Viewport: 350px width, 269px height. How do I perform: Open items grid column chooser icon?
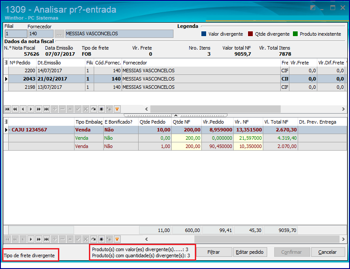(x=6, y=122)
